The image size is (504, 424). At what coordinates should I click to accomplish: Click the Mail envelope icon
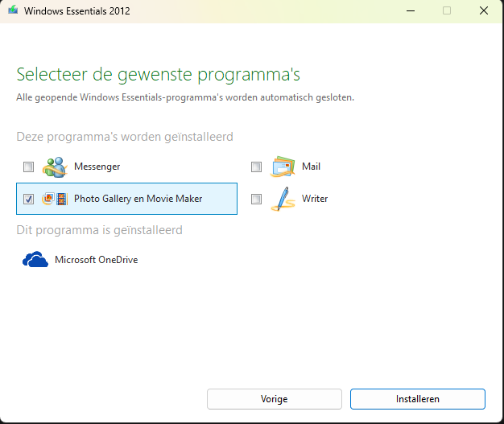coord(283,167)
